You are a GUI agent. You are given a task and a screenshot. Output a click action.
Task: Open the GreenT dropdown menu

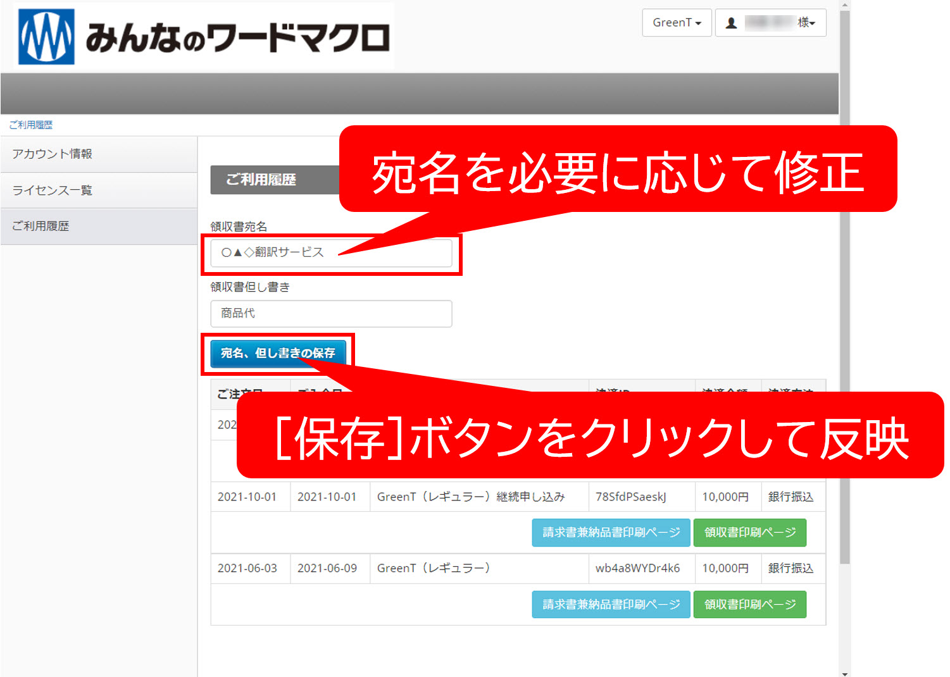(676, 23)
